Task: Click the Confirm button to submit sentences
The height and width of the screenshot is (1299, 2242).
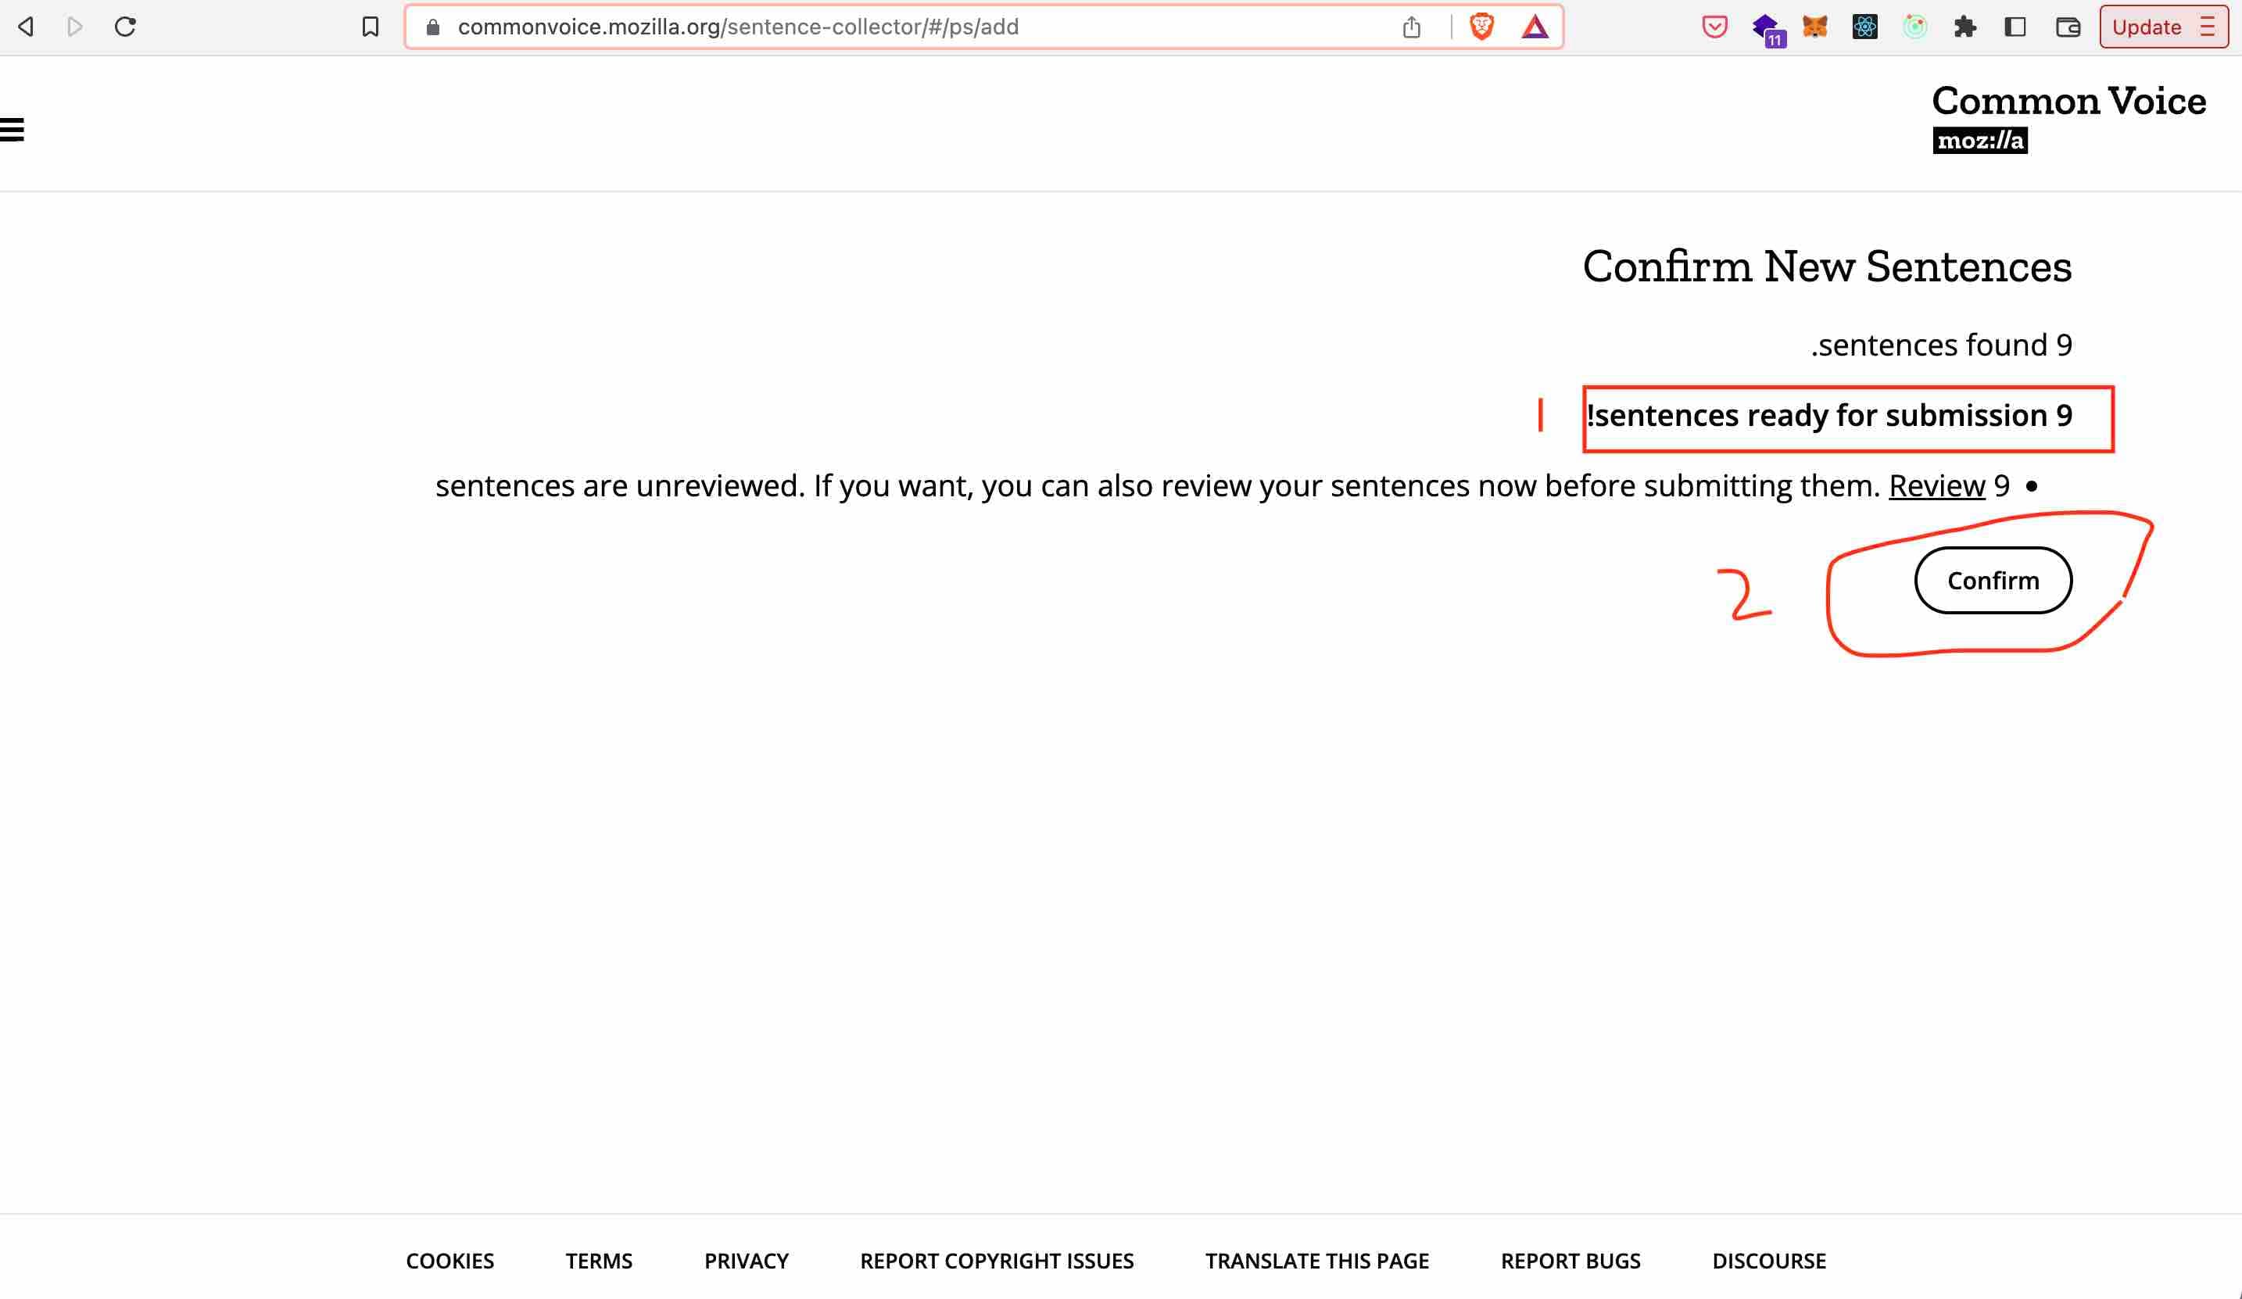Action: pyautogui.click(x=1993, y=580)
